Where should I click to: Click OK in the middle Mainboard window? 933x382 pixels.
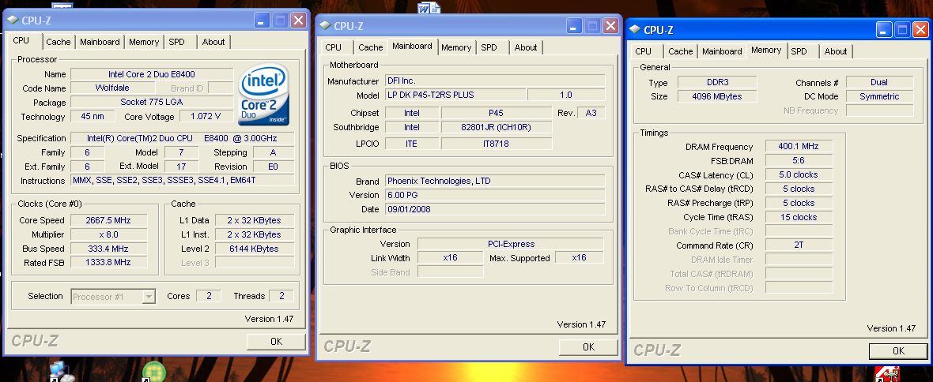588,347
